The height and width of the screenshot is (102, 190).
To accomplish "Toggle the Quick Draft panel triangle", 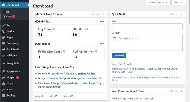I will 182,14.
